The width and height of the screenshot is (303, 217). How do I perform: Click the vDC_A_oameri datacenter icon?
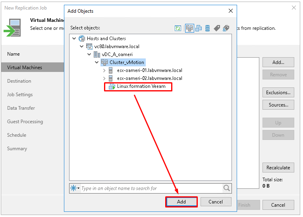[x=97, y=54]
